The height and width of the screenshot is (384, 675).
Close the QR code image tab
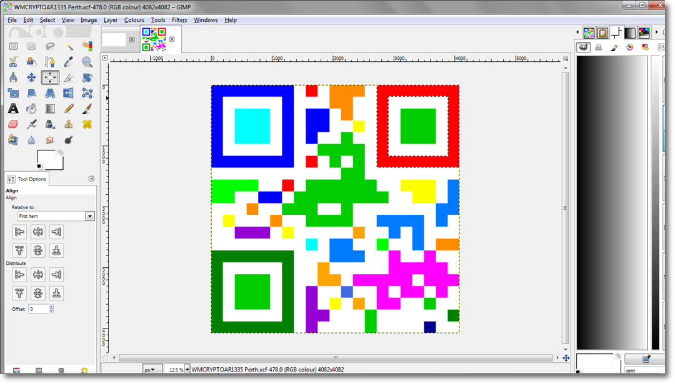pos(172,39)
